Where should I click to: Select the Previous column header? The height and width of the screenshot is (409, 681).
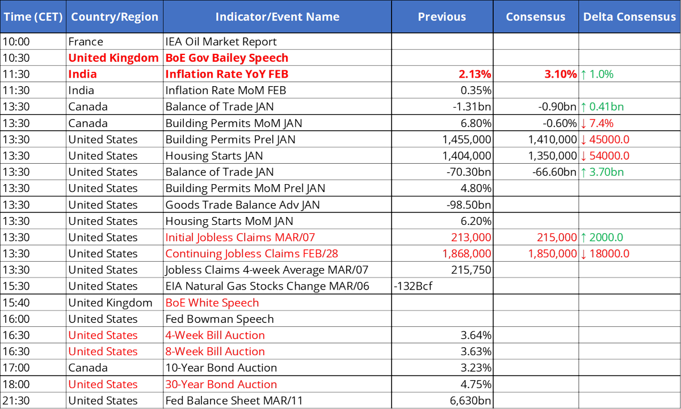pos(442,16)
